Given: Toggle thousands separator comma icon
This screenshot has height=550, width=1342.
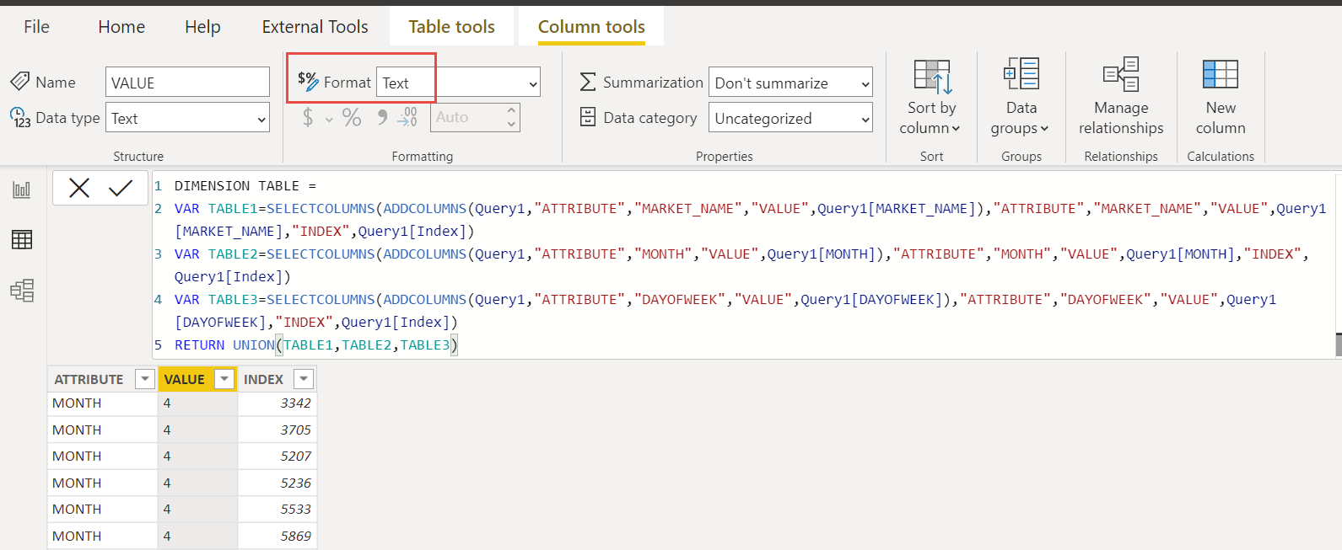Looking at the screenshot, I should coord(382,117).
